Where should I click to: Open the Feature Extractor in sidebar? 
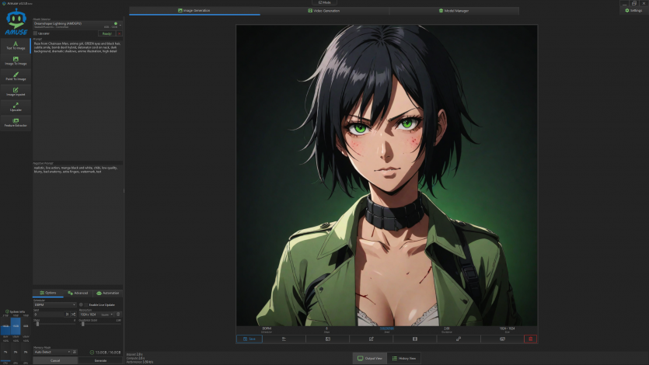[16, 122]
